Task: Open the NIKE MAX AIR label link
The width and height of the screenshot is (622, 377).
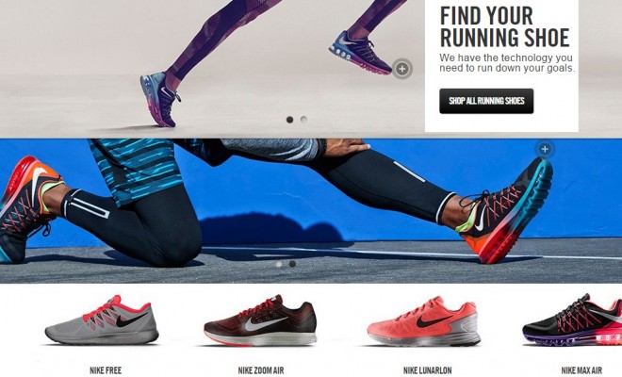Action: 581,370
